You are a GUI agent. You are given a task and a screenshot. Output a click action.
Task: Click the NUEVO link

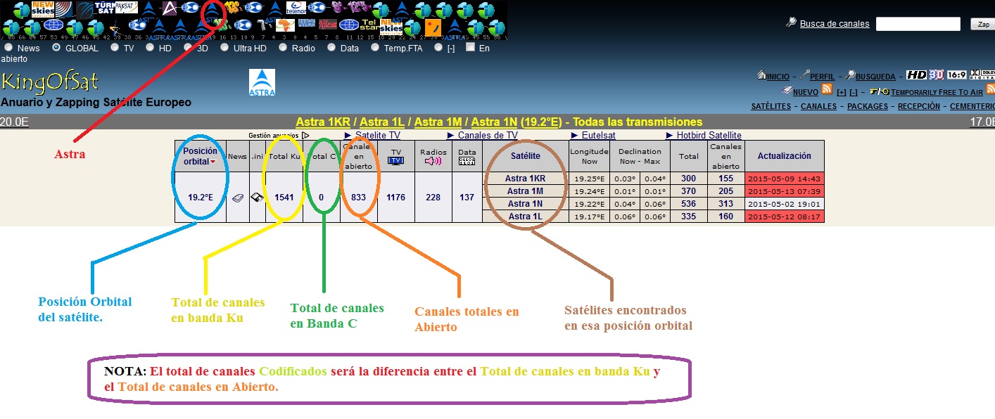click(806, 92)
